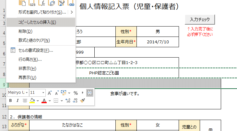This screenshot has height=131, width=237.
Task: Click the cell containing 男
Action: pyautogui.click(x=158, y=31)
